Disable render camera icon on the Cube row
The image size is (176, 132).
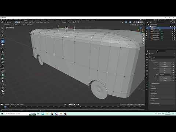point(175,28)
